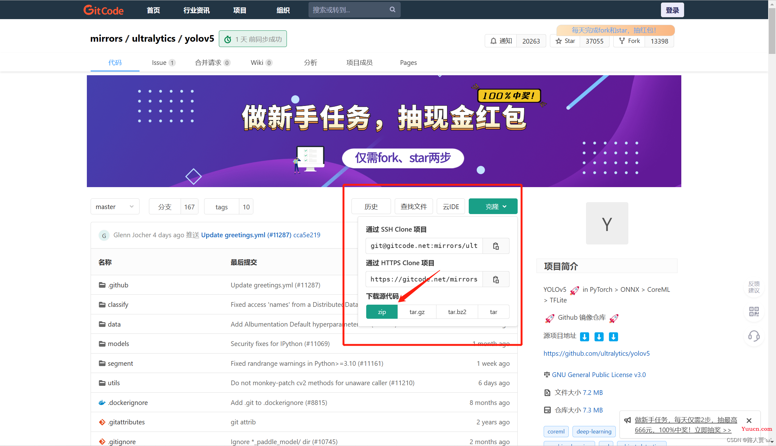Open the models folder
The image size is (776, 446).
coord(118,344)
